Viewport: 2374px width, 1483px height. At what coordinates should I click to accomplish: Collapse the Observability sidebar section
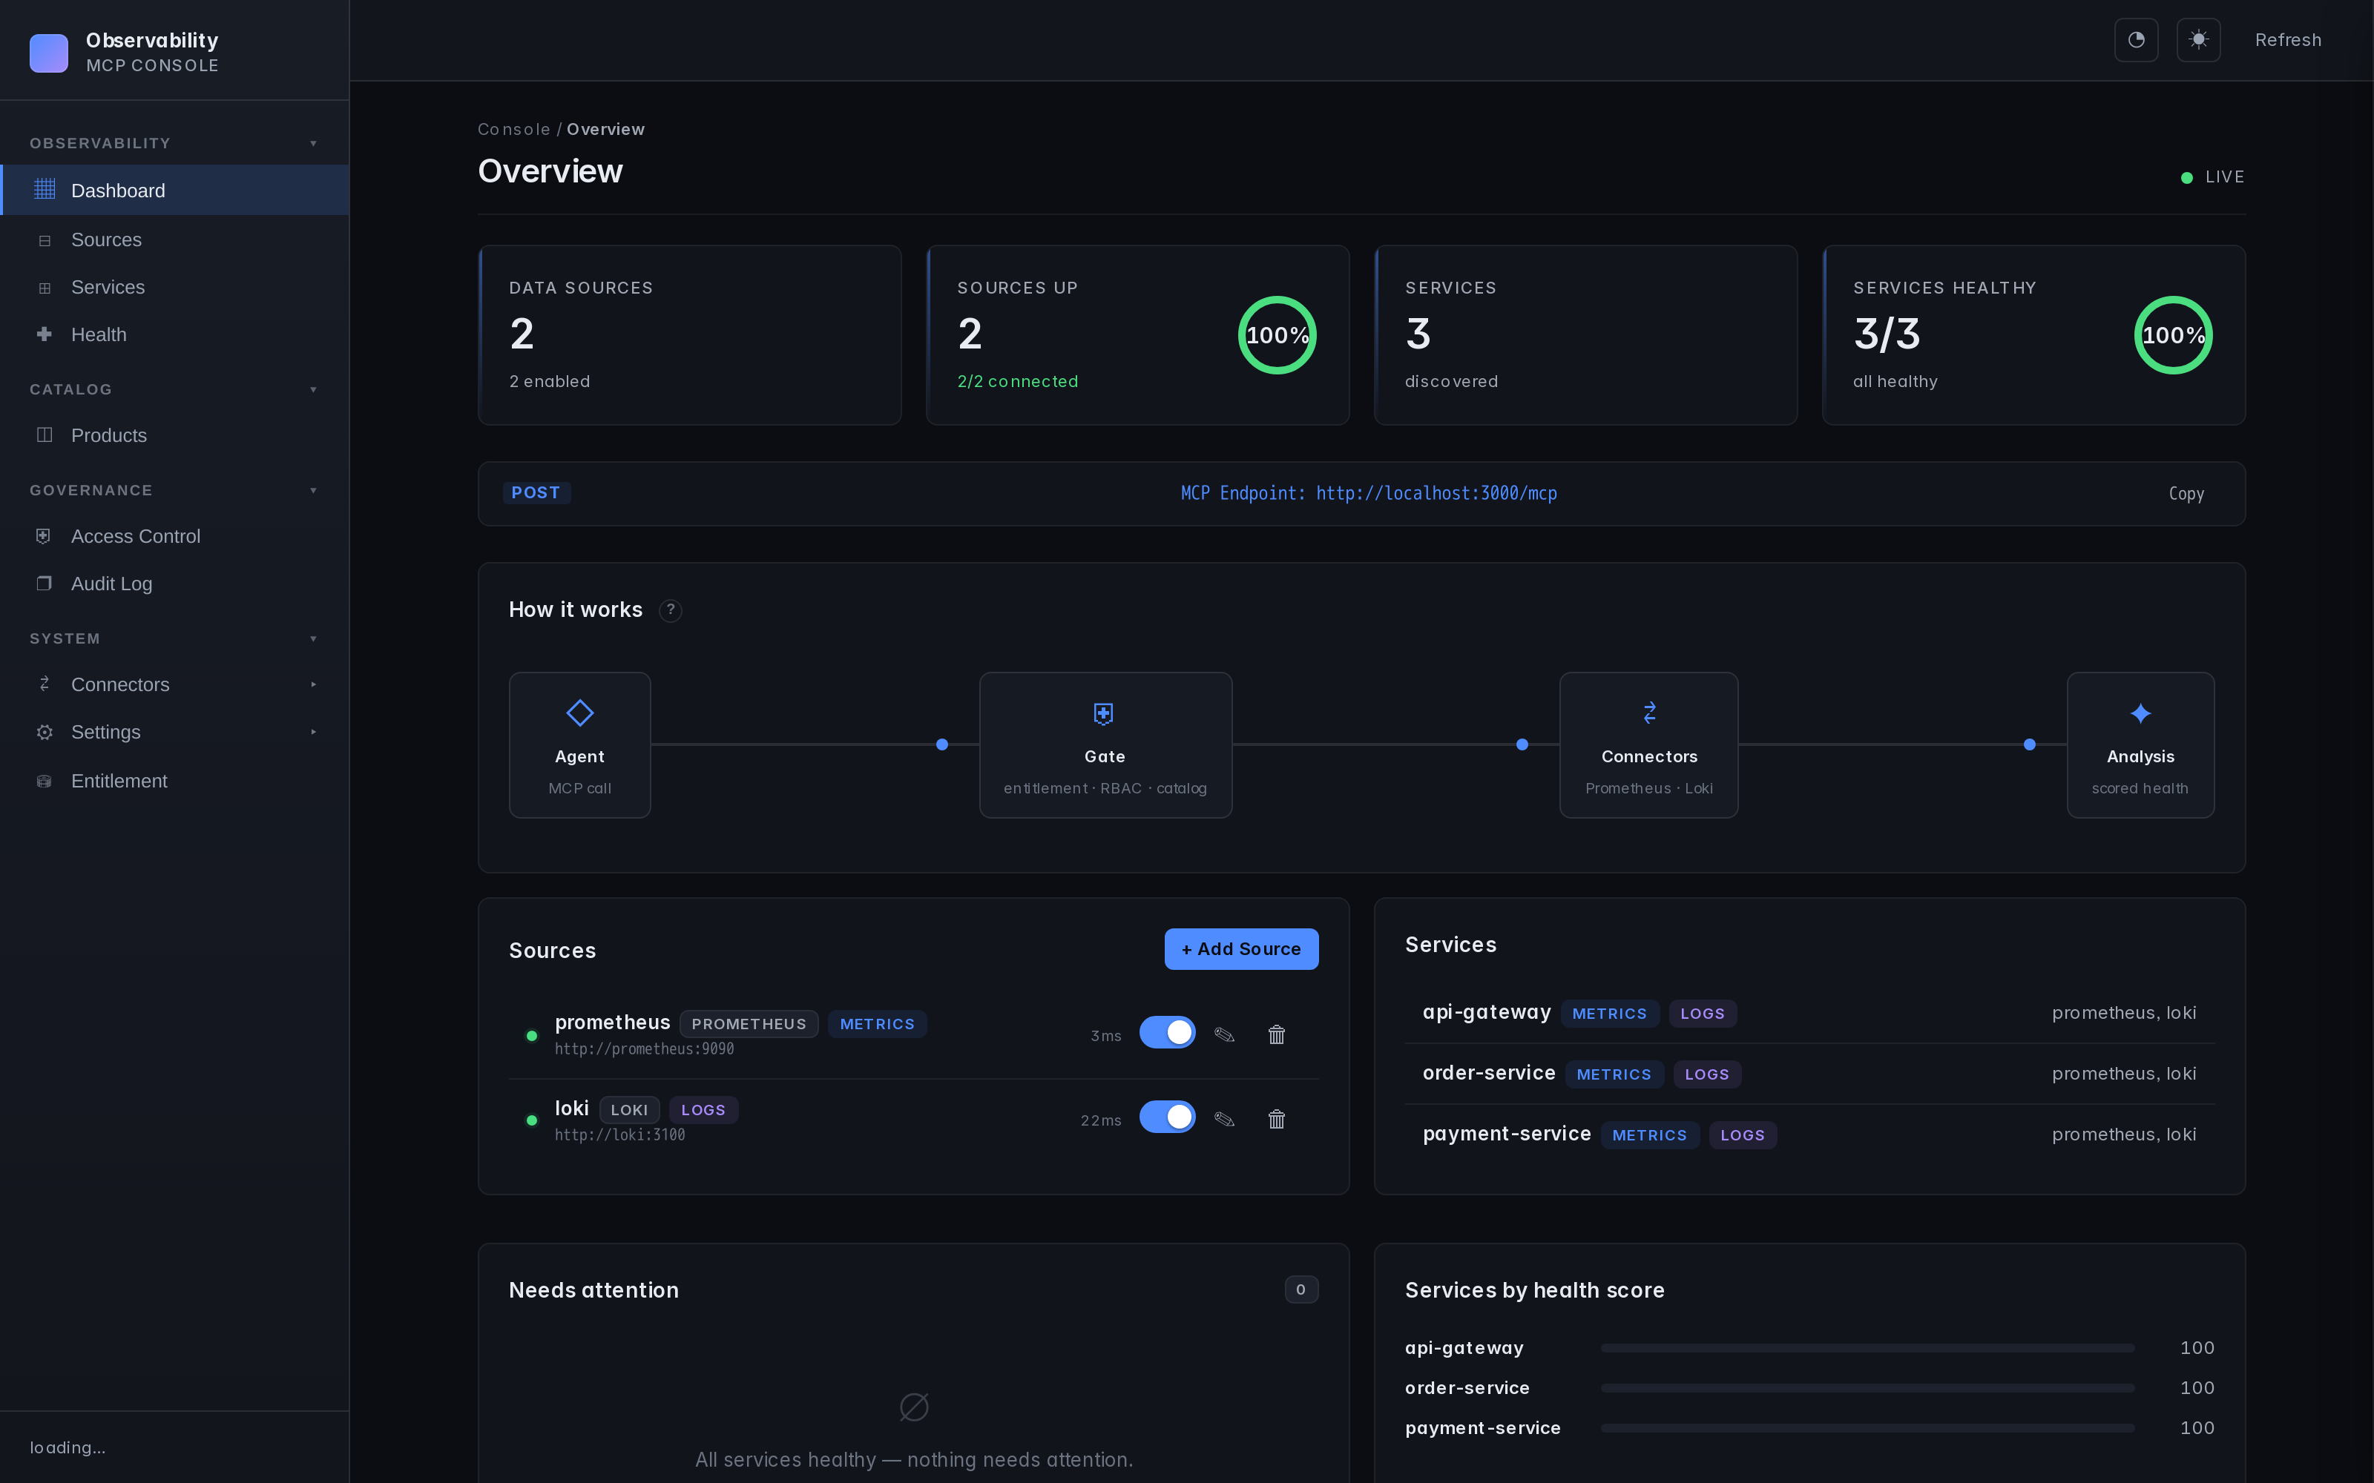[x=314, y=143]
